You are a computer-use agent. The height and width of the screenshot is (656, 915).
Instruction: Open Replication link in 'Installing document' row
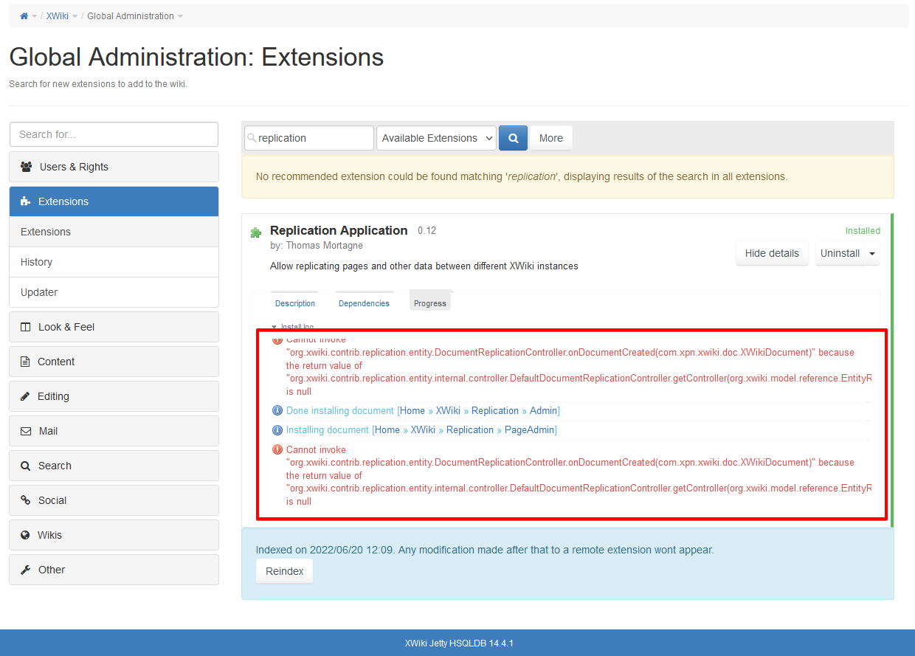pyautogui.click(x=470, y=429)
